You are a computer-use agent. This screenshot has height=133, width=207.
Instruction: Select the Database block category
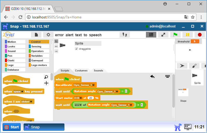[x=15, y=70]
